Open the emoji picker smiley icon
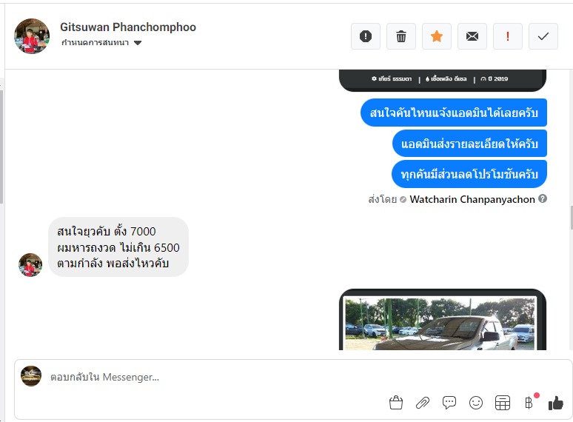 click(x=476, y=403)
